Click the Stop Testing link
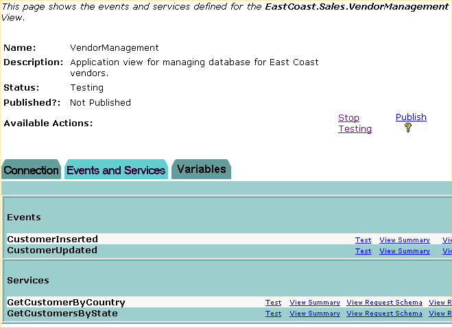This screenshot has height=328, width=452. click(x=355, y=124)
